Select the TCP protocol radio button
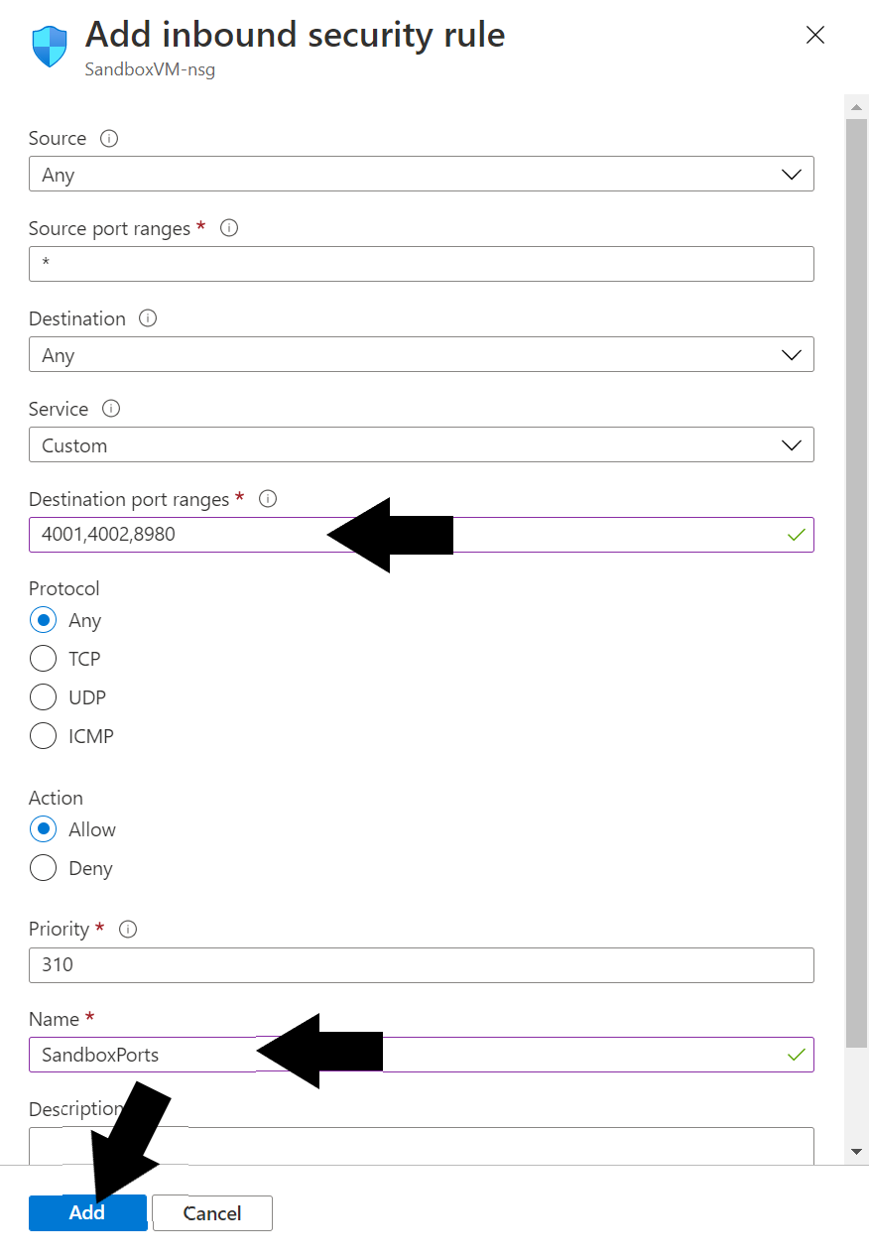 click(44, 659)
